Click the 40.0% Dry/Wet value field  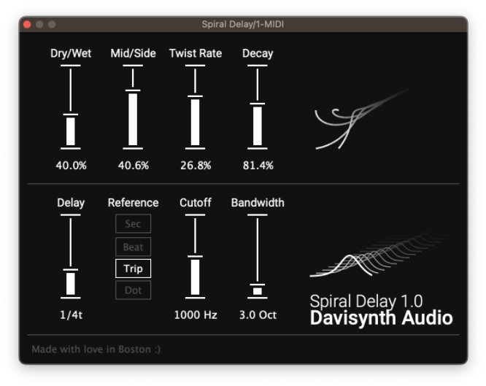tap(71, 166)
